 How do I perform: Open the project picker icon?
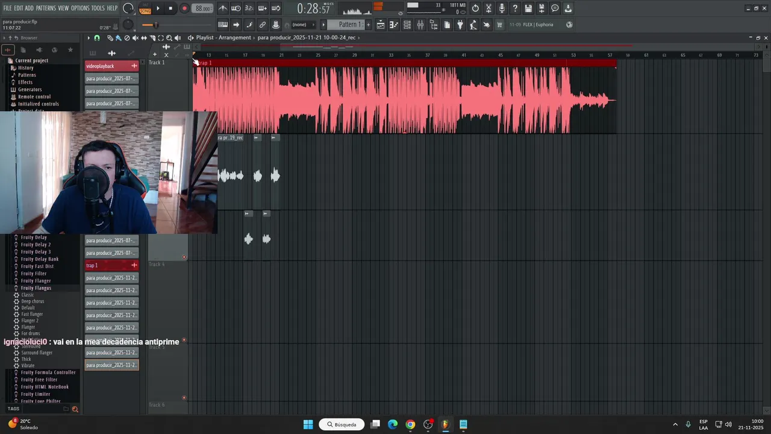click(x=447, y=25)
